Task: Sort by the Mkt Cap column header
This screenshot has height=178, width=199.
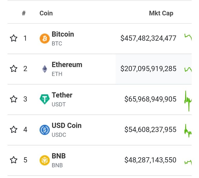Action: 161,13
